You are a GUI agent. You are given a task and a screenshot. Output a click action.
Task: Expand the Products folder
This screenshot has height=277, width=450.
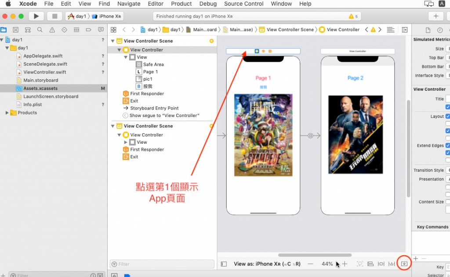point(7,113)
